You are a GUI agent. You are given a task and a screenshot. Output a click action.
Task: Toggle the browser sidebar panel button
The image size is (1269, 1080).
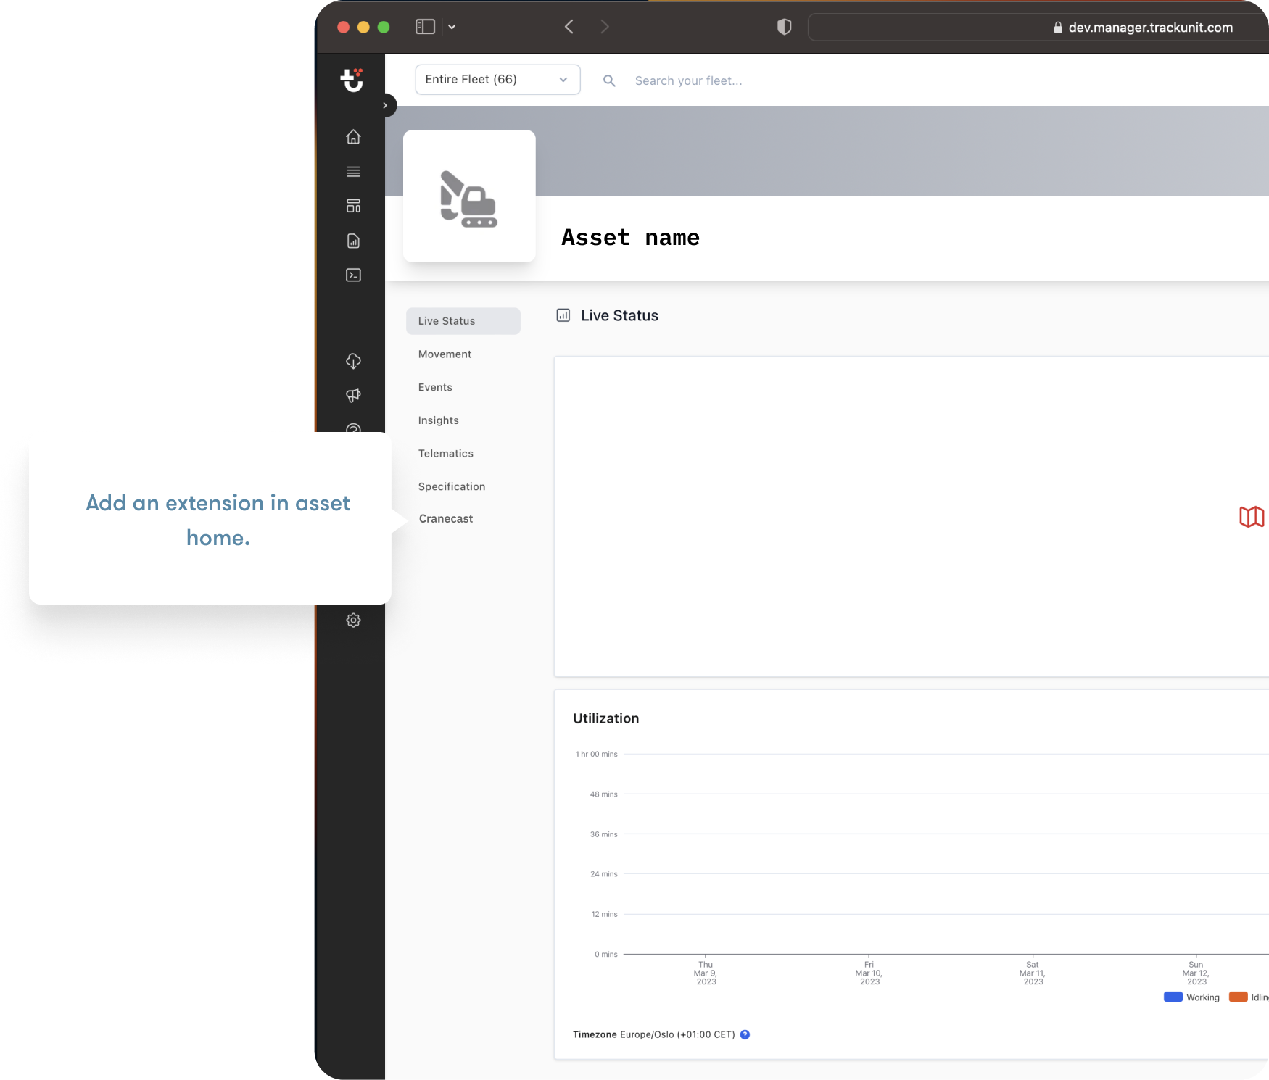(425, 27)
